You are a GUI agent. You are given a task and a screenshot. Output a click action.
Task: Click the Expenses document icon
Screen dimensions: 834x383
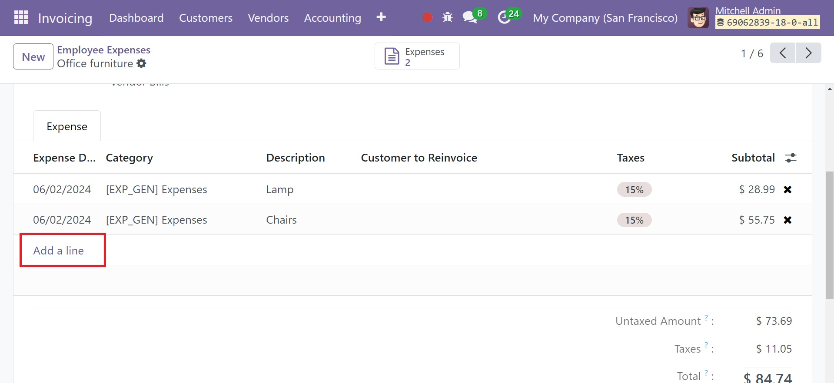point(392,56)
